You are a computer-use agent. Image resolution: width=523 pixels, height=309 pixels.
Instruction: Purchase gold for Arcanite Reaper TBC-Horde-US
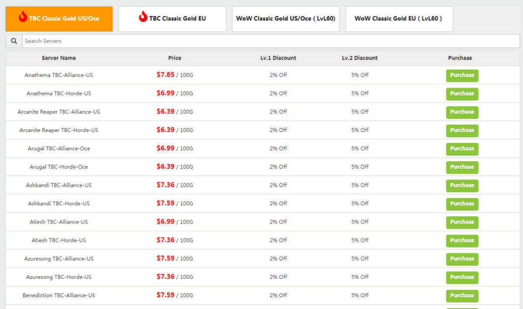462,130
